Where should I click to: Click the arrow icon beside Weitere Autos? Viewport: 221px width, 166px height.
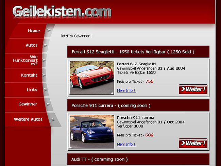coord(53,119)
